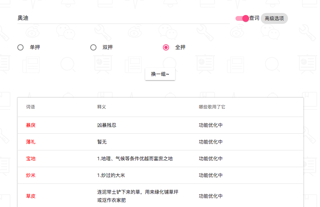This screenshot has height=207, width=320.
Task: Click 功能优化中 in the 薄礼 row
Action: pyautogui.click(x=211, y=142)
